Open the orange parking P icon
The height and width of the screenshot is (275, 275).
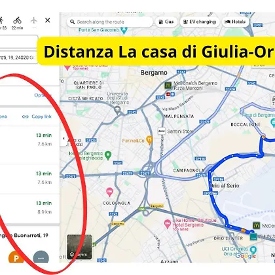click(x=16, y=257)
